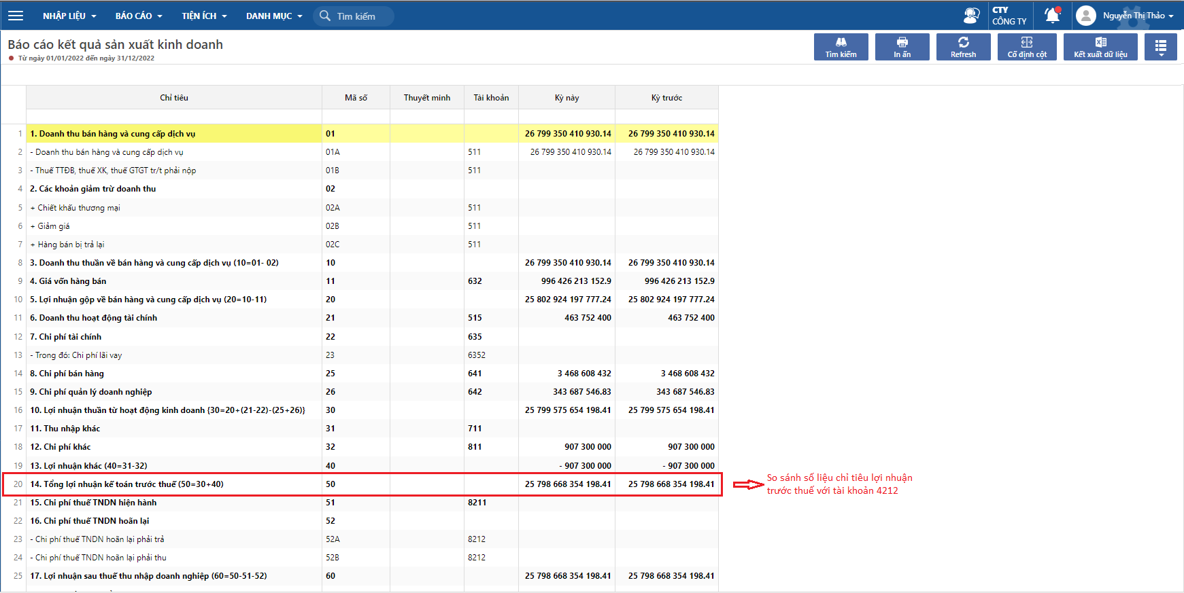Expand the list options dropdown button
This screenshot has height=593, width=1184.
1160,47
